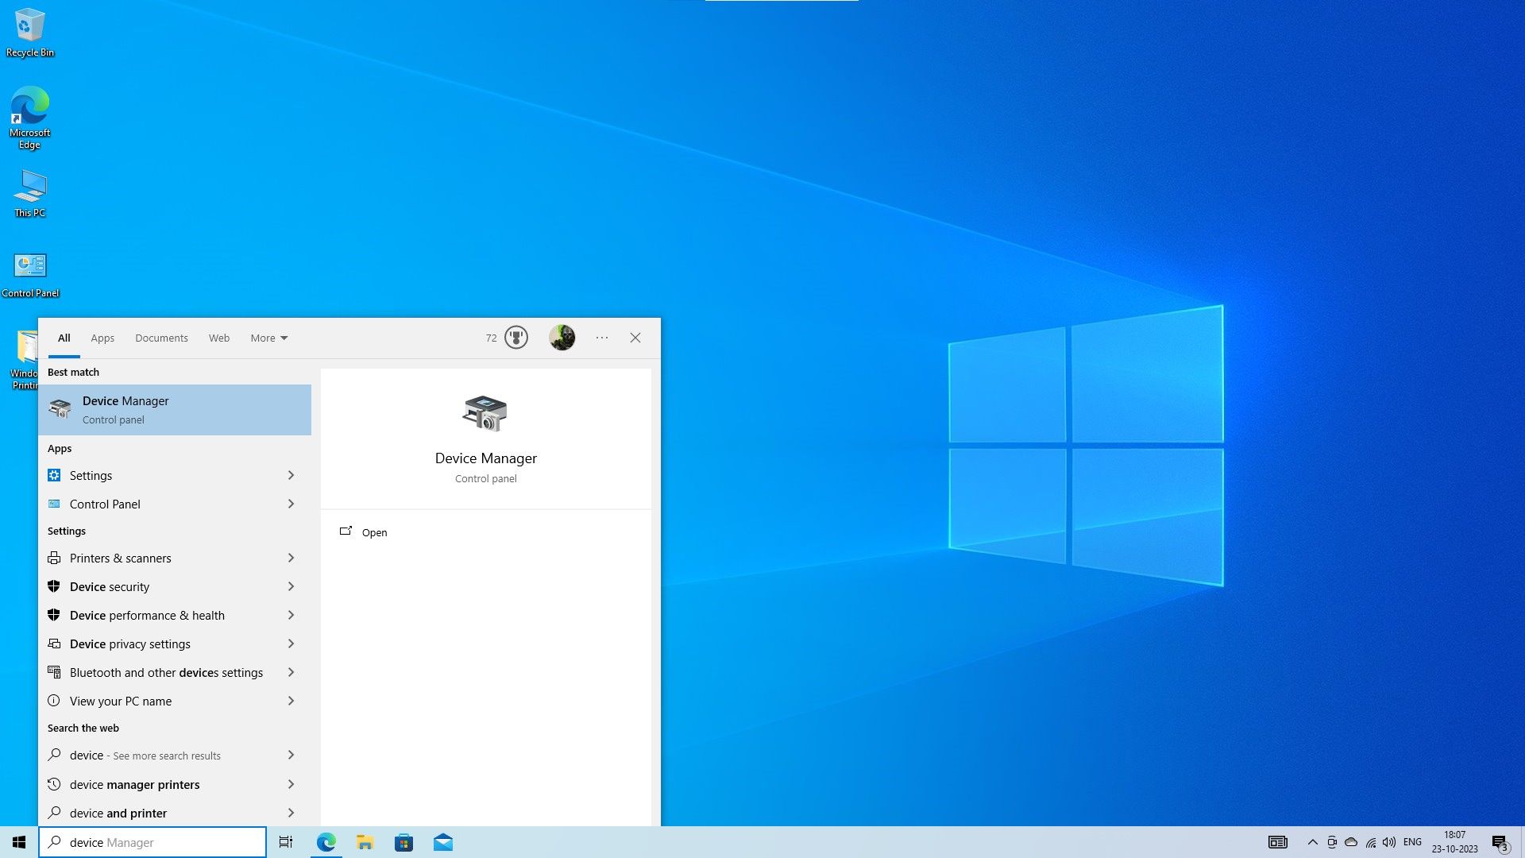The width and height of the screenshot is (1525, 858).
Task: Open search options via ellipsis icon
Action: click(601, 338)
